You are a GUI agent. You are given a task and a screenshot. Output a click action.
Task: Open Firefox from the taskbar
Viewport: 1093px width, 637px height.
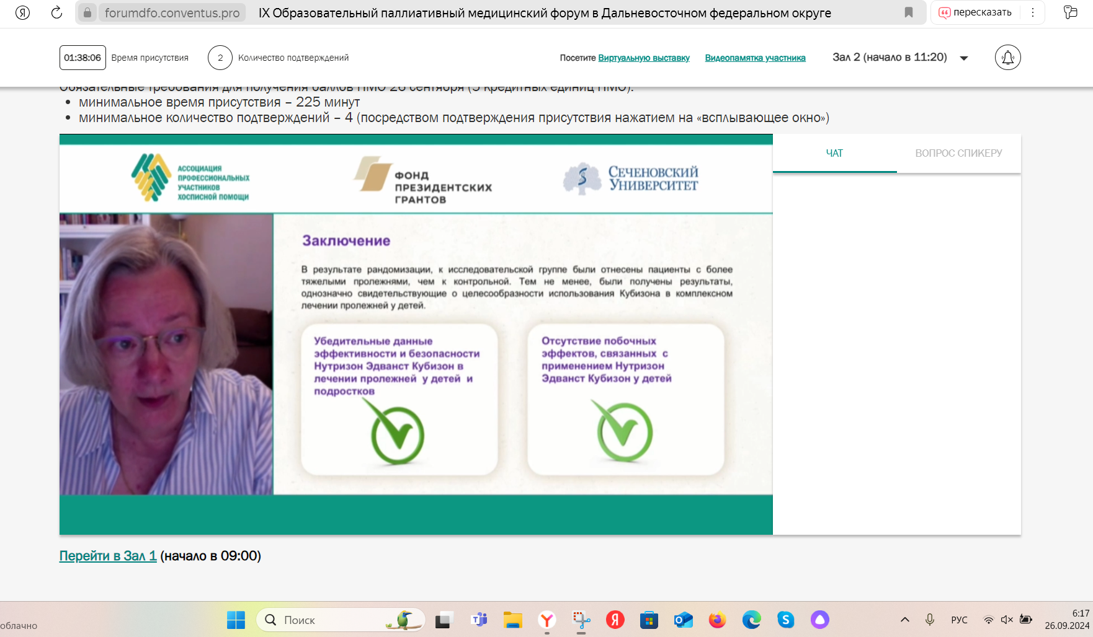[717, 620]
